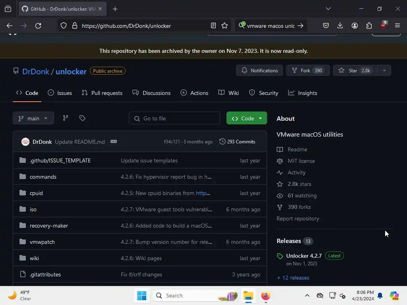Open the Releases heading link
Image resolution: width=407 pixels, height=305 pixels.
click(x=289, y=241)
